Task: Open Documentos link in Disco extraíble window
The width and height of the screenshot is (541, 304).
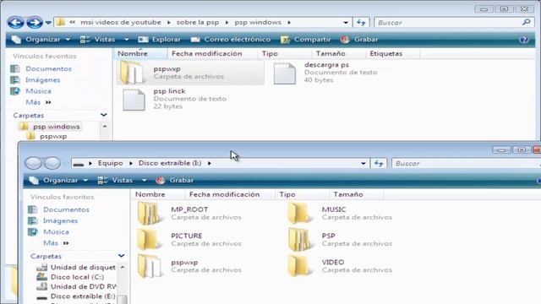Action: (66, 209)
